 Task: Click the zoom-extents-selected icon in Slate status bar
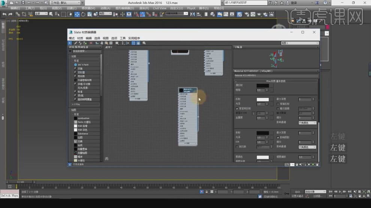(x=313, y=164)
